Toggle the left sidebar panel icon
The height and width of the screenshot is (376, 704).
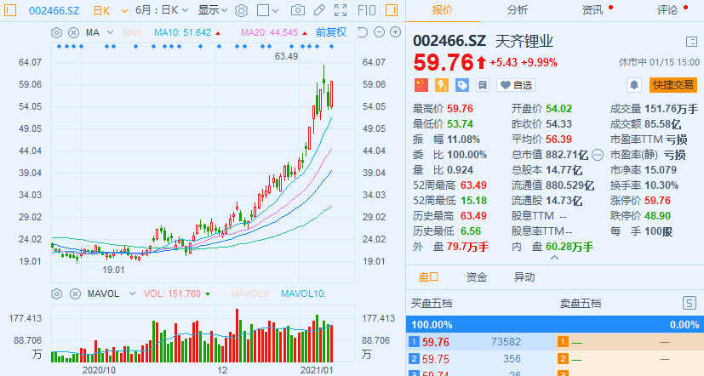click(x=10, y=10)
